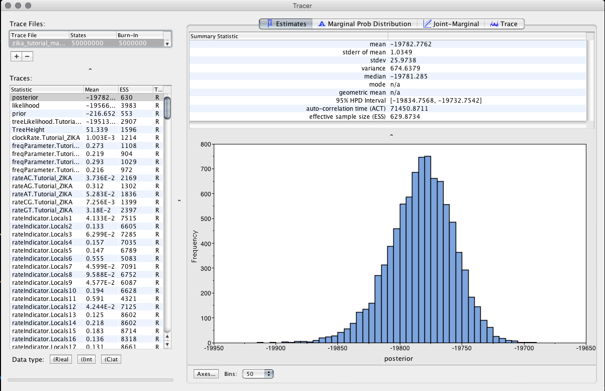Select the rateIndicator.Locals13 trace
The width and height of the screenshot is (605, 391).
[87, 315]
